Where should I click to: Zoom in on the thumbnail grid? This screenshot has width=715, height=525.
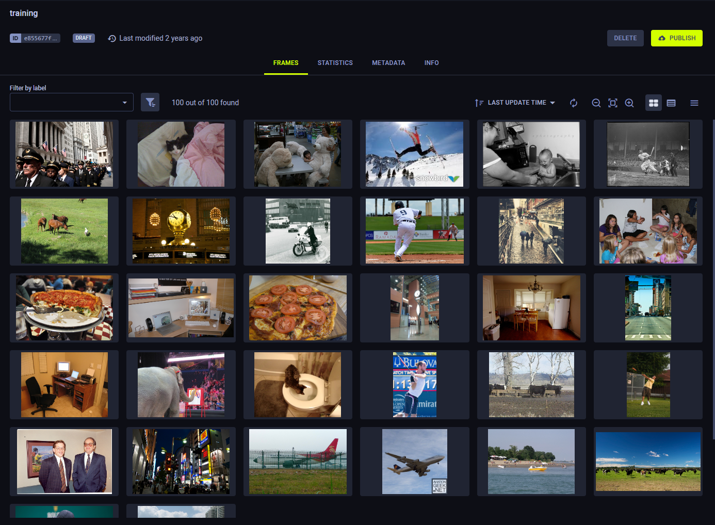pos(629,103)
